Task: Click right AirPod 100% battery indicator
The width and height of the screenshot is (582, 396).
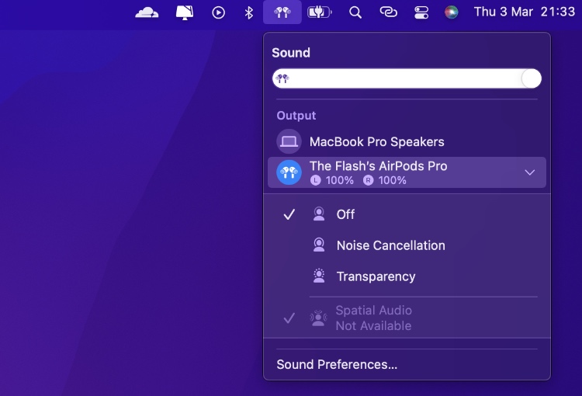Action: 385,181
